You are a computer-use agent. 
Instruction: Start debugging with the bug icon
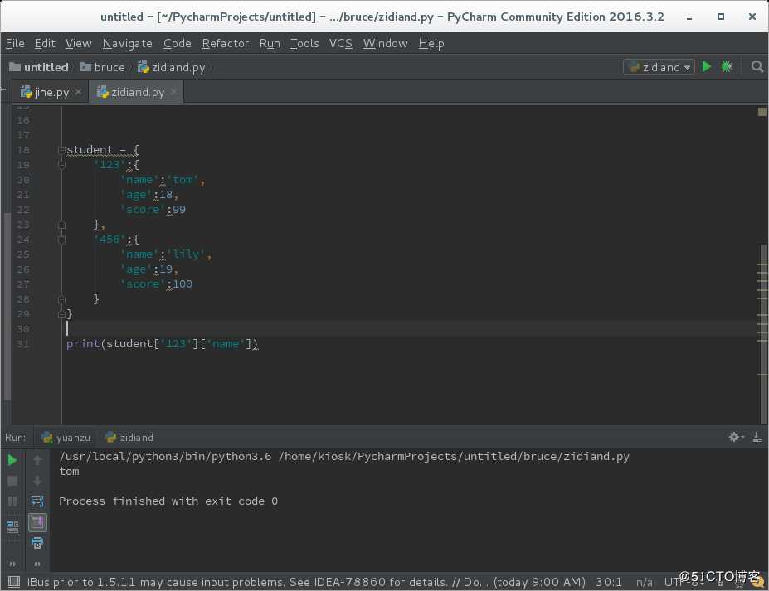[x=727, y=66]
